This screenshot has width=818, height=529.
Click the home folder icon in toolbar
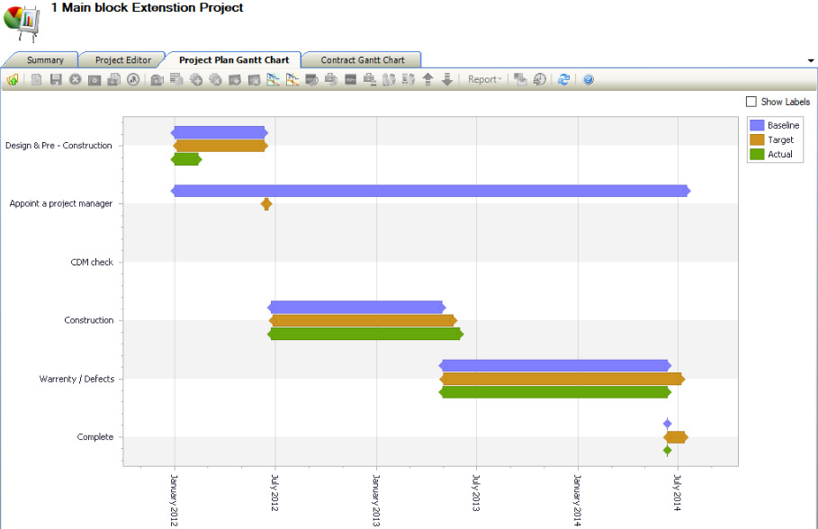tap(13, 79)
